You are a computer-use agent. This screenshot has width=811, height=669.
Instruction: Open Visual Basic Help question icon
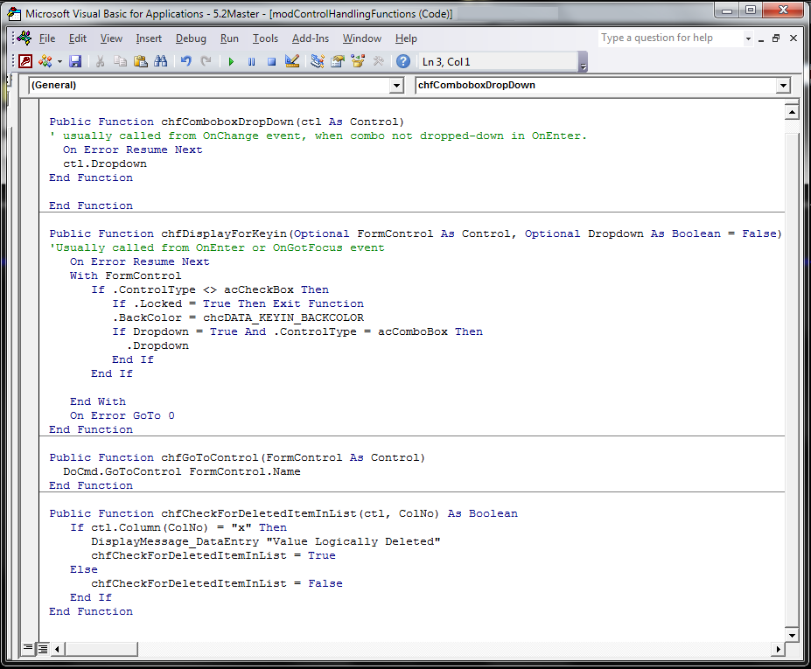403,61
